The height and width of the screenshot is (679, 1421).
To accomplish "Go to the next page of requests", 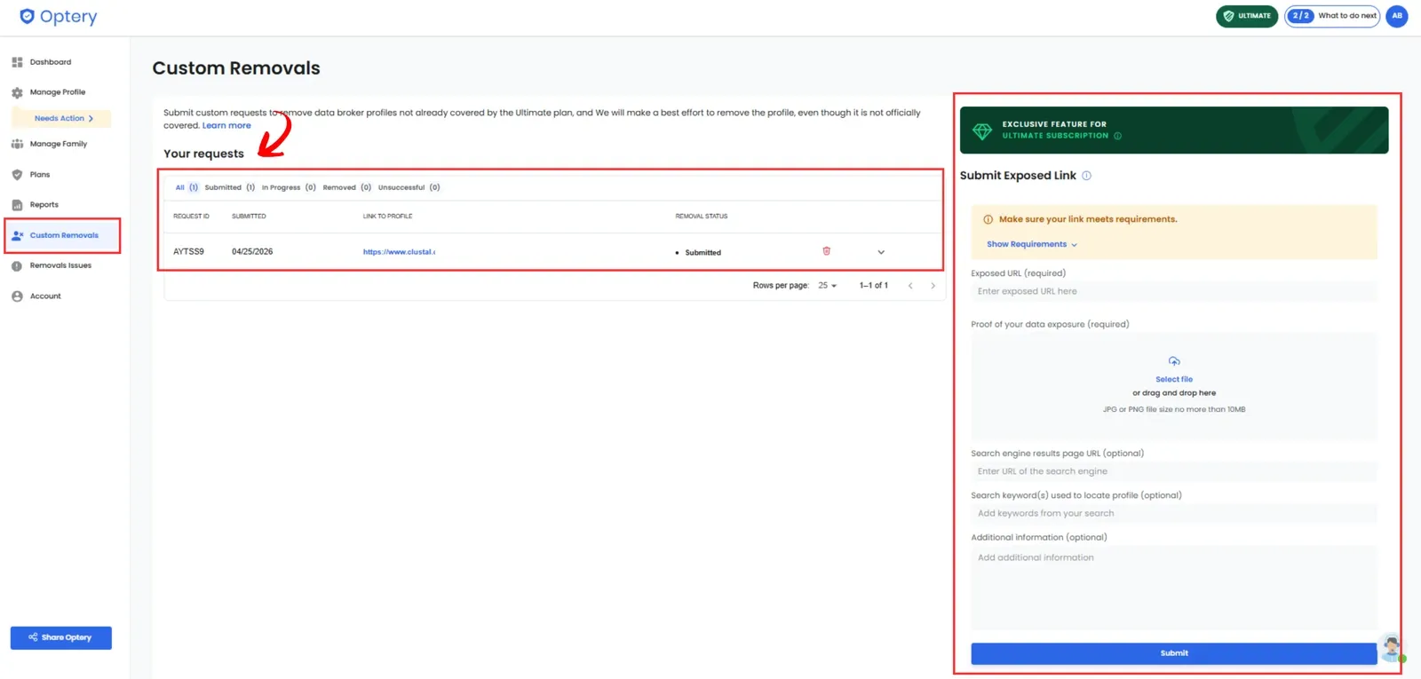I will point(933,286).
